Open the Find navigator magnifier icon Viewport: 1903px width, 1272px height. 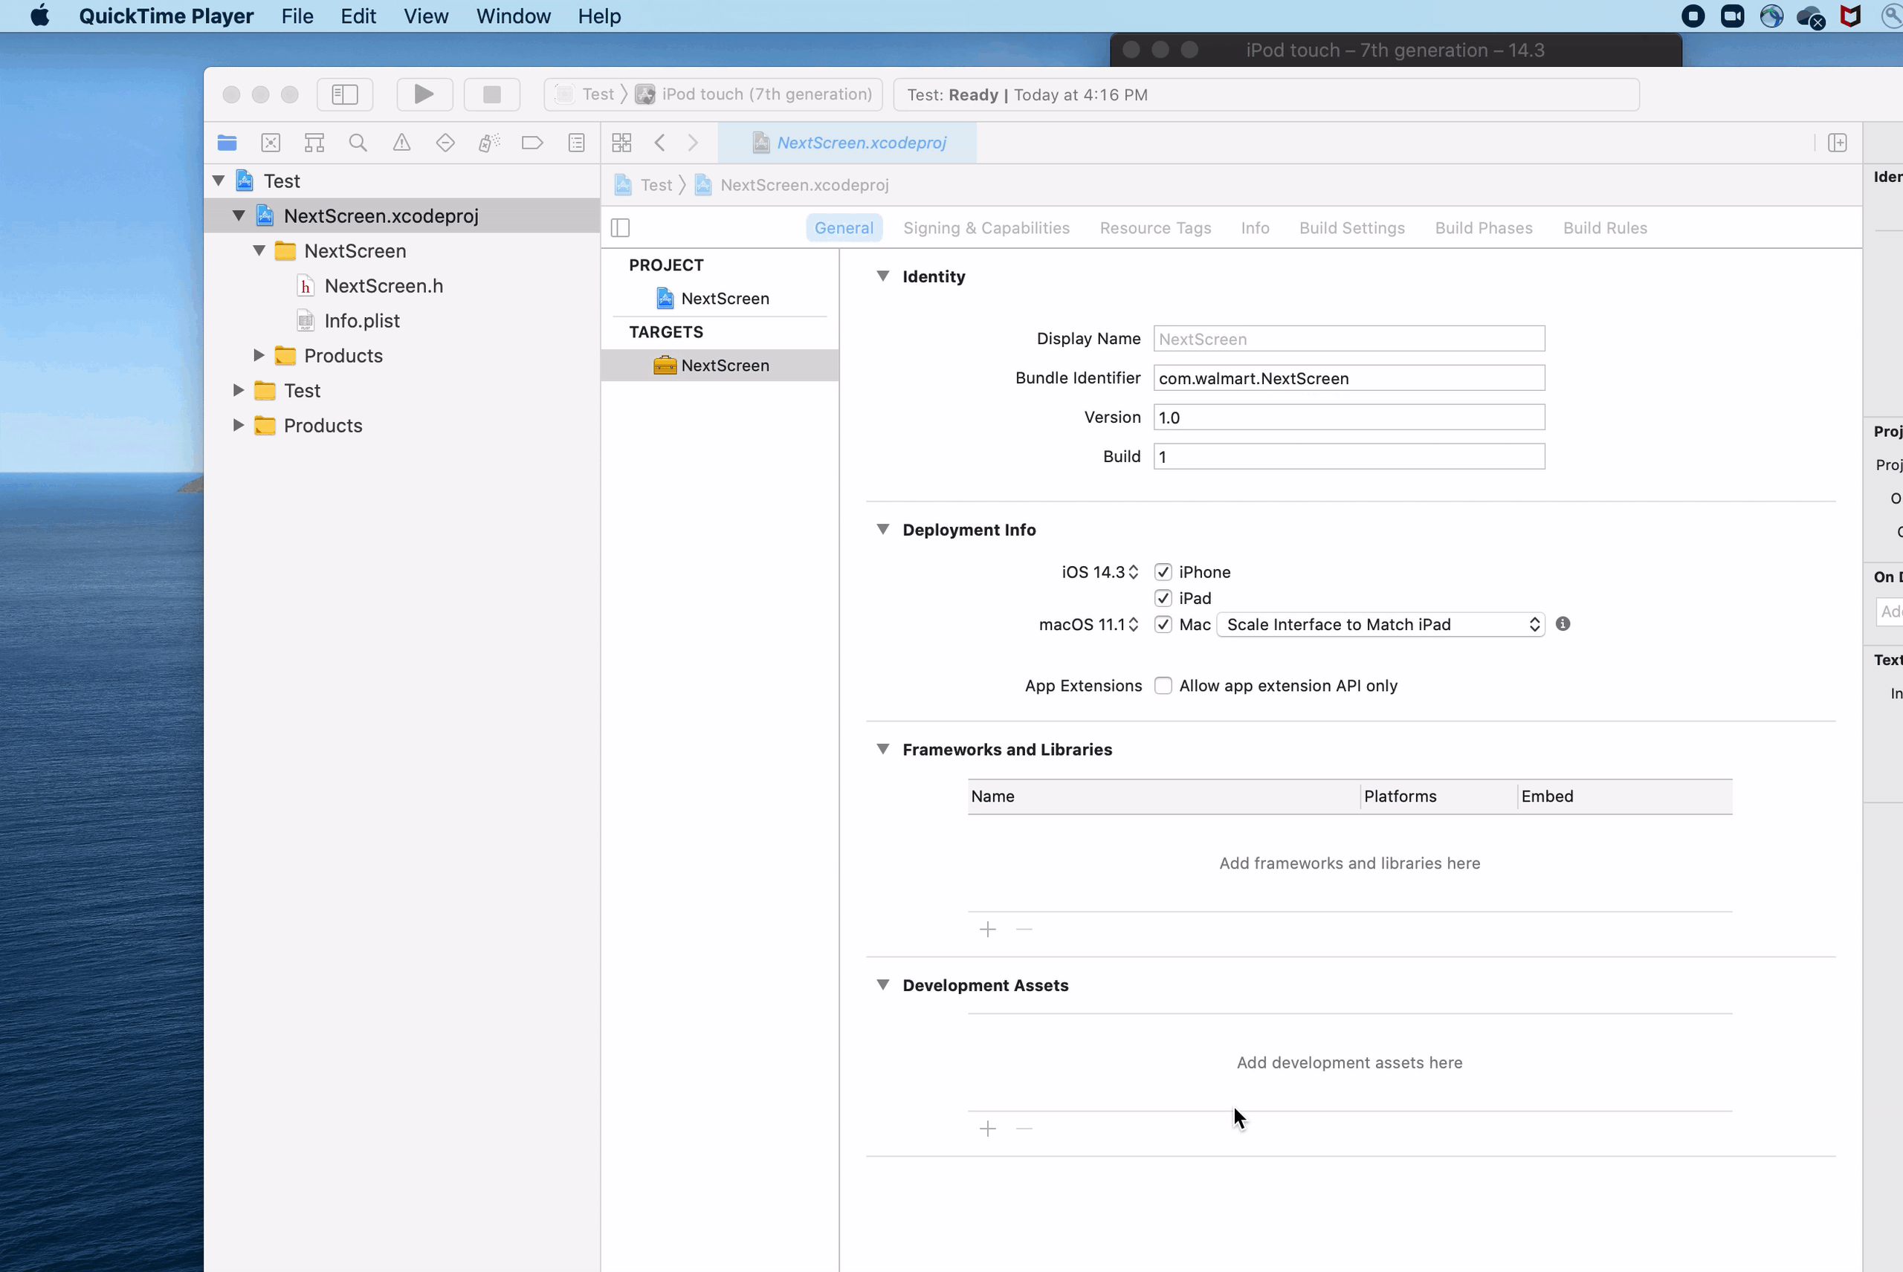tap(358, 143)
